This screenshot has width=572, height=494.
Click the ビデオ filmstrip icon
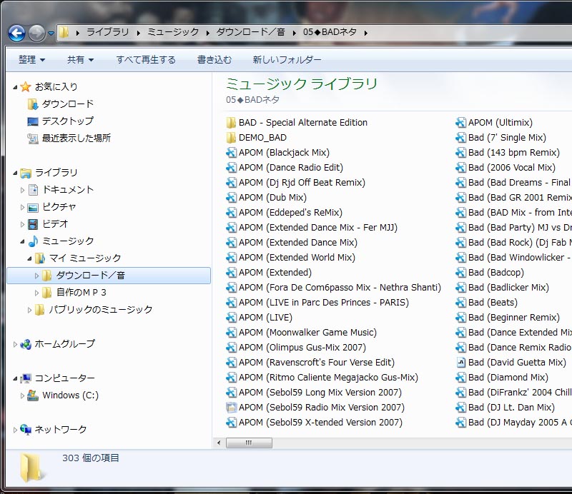[x=33, y=224]
